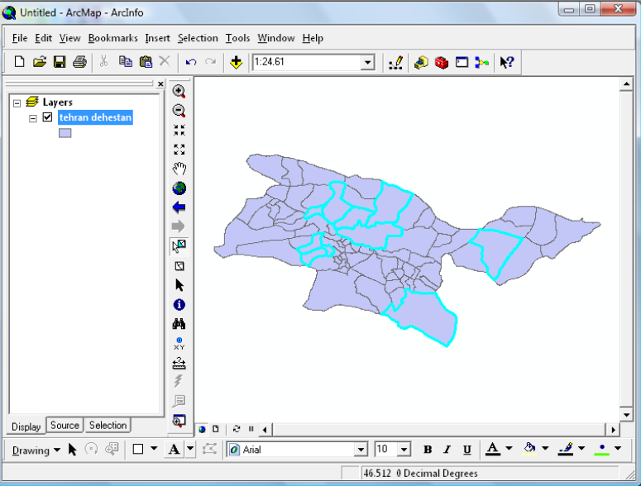Click the Fixed Zoom Out arrows
641x486 pixels.
pyautogui.click(x=179, y=150)
